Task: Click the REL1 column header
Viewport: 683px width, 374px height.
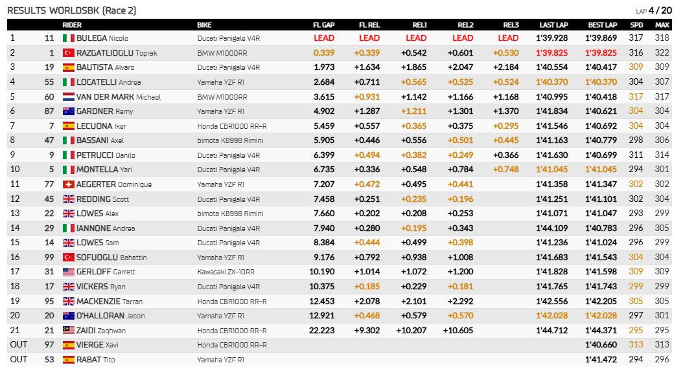Action: [x=419, y=25]
